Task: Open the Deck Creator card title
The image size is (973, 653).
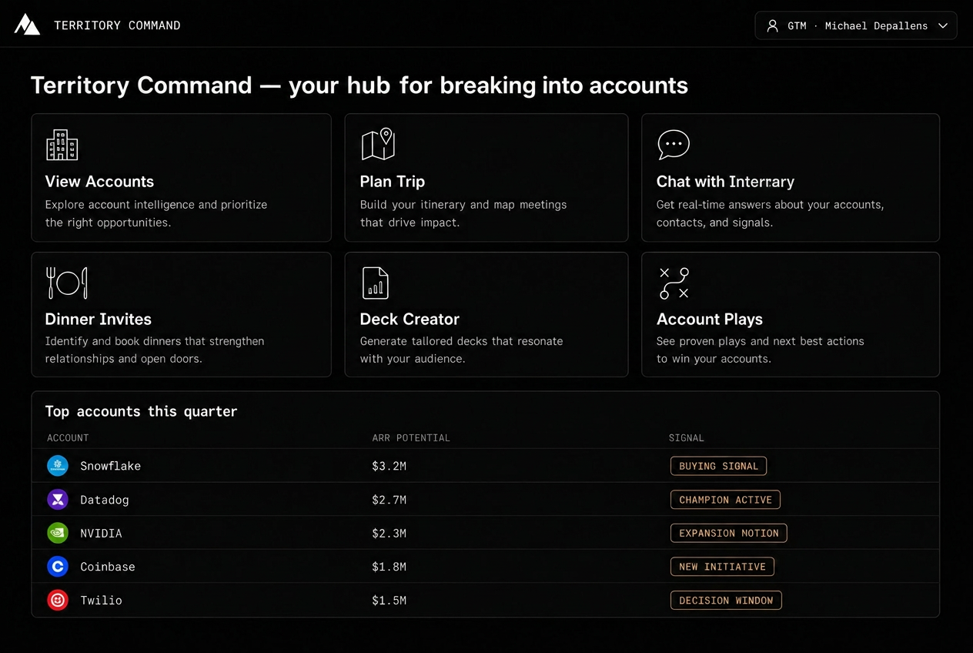Action: [410, 319]
